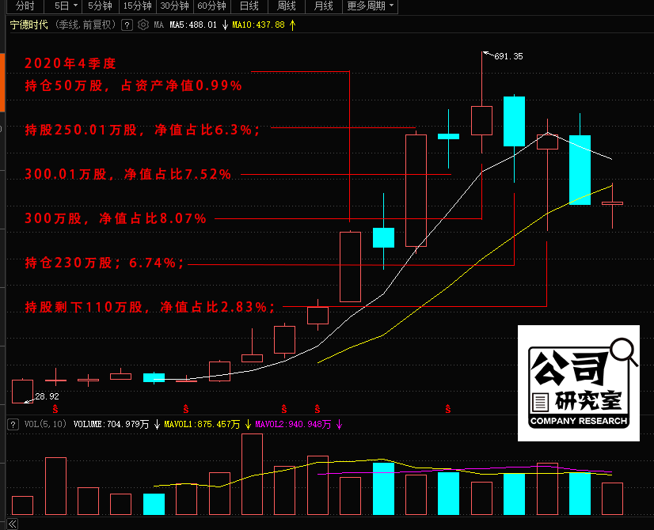Click the rightmost red S marker below candles

pos(448,409)
